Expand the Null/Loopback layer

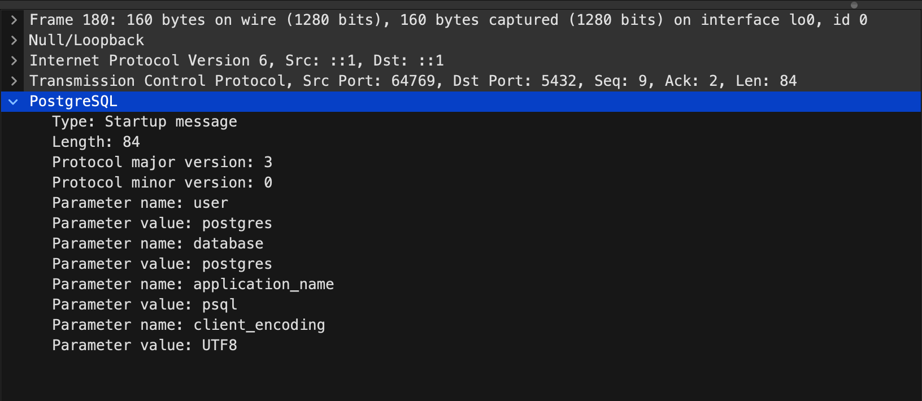pyautogui.click(x=13, y=40)
